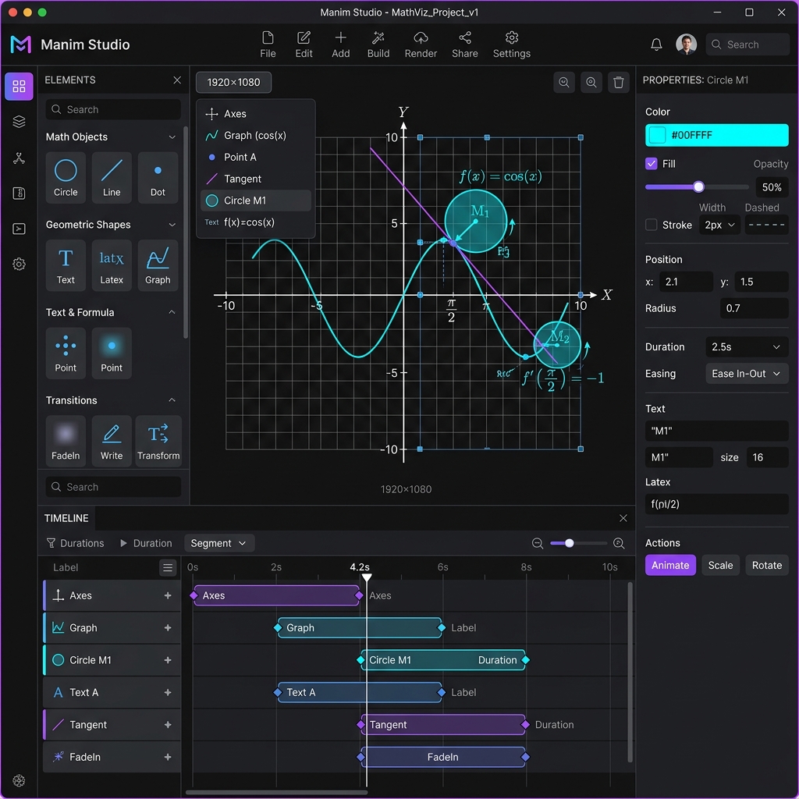Open the Duration 2.5s dropdown
The image size is (799, 799).
pos(747,347)
